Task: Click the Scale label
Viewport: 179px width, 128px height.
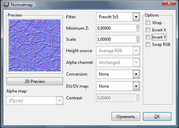Action: click(71, 39)
